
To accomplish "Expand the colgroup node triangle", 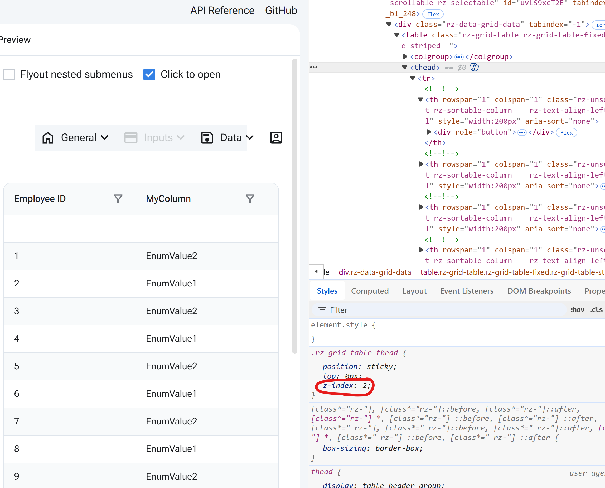I will click(x=405, y=56).
